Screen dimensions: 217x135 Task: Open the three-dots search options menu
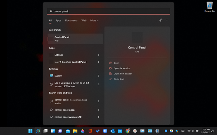pos(167,20)
